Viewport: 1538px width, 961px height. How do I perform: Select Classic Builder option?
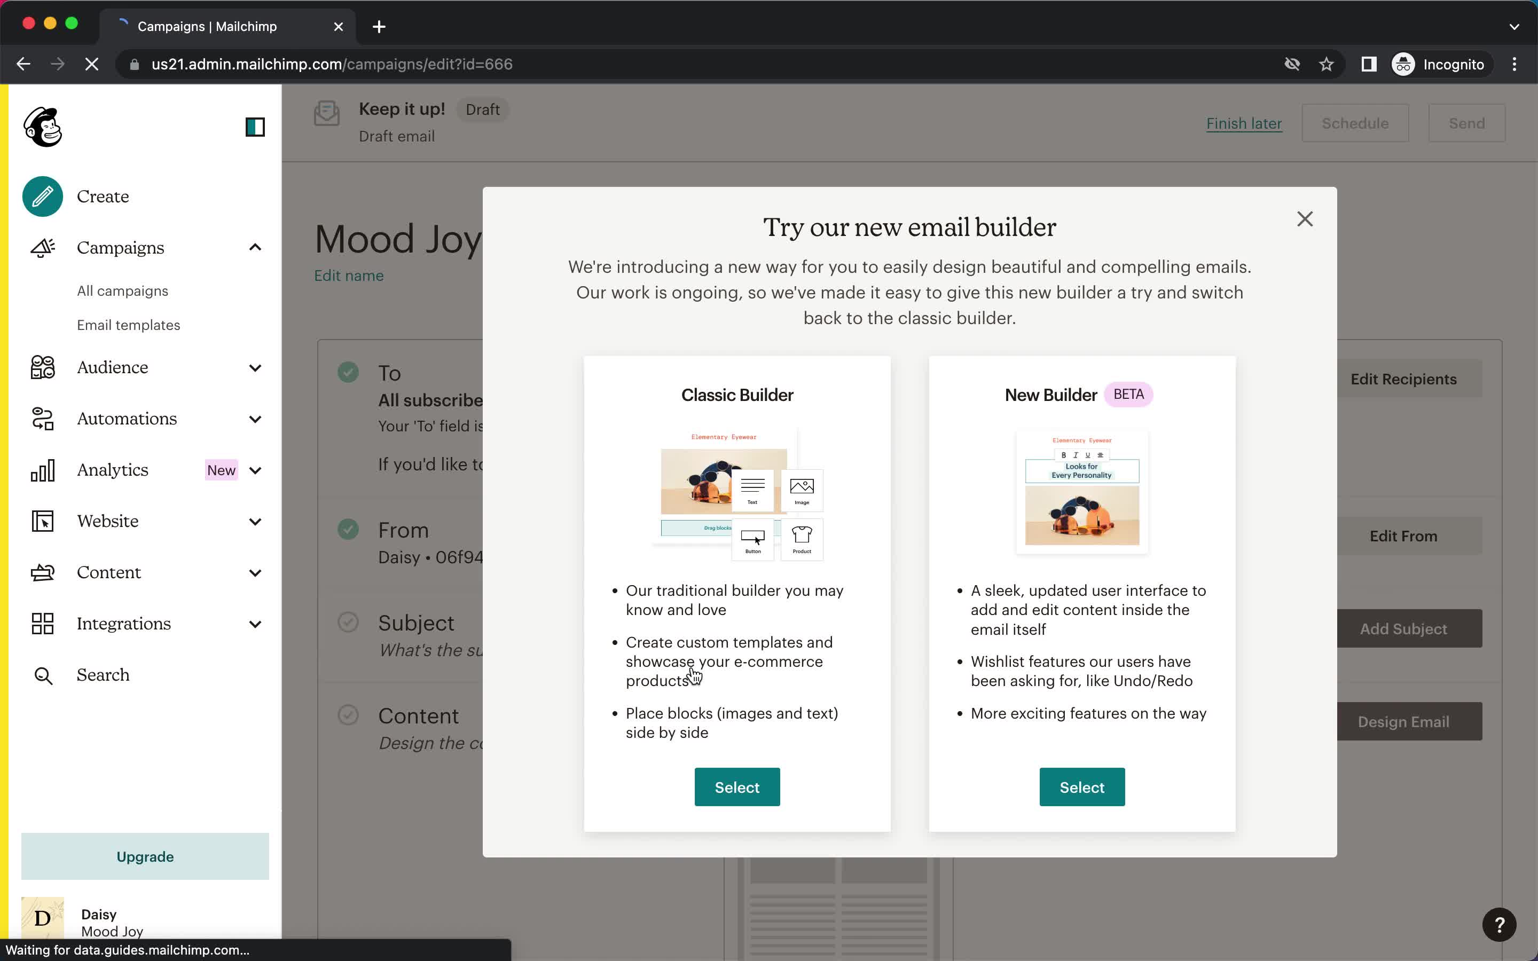click(x=736, y=787)
